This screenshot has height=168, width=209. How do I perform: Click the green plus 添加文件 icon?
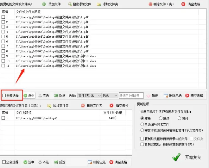pos(43,4)
